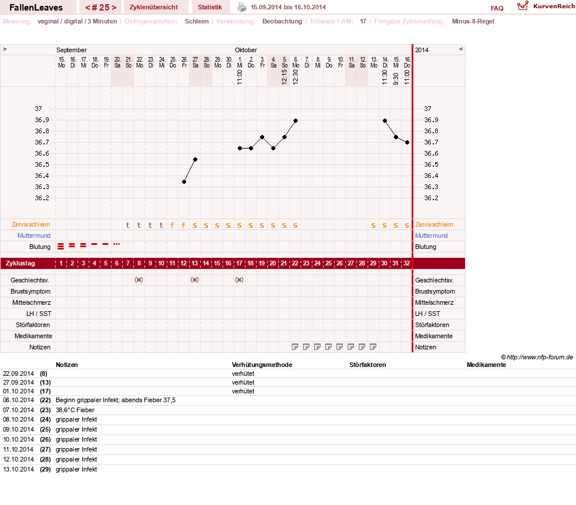Viewport: 576px width, 505px height.
Task: Go to previous cycle with left arrow
Action: click(87, 8)
